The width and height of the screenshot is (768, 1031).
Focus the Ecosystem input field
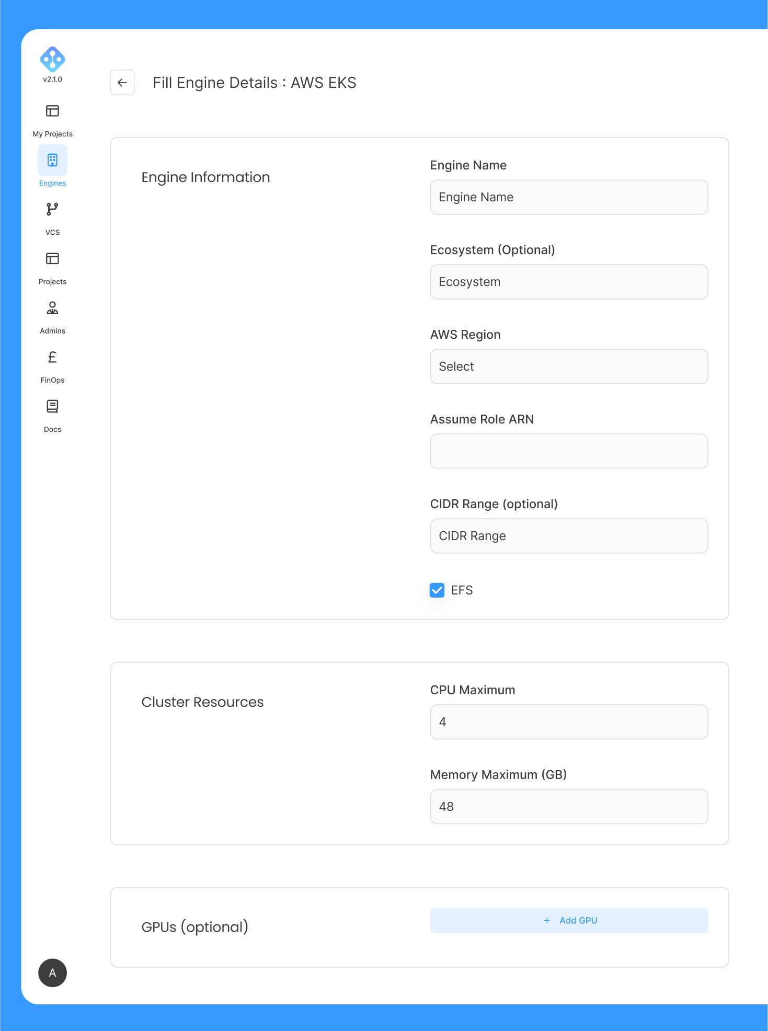[x=569, y=282]
